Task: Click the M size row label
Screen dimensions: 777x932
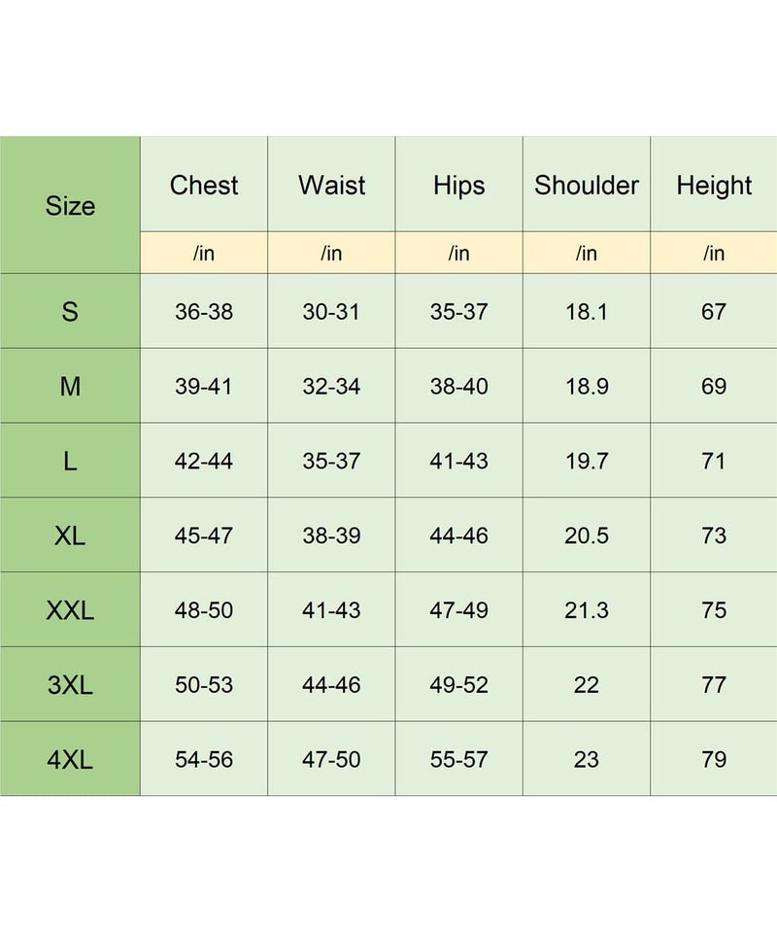Action: [x=70, y=387]
